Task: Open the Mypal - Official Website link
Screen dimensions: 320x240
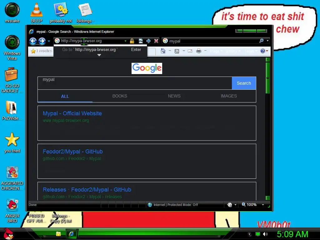Action: [72, 113]
